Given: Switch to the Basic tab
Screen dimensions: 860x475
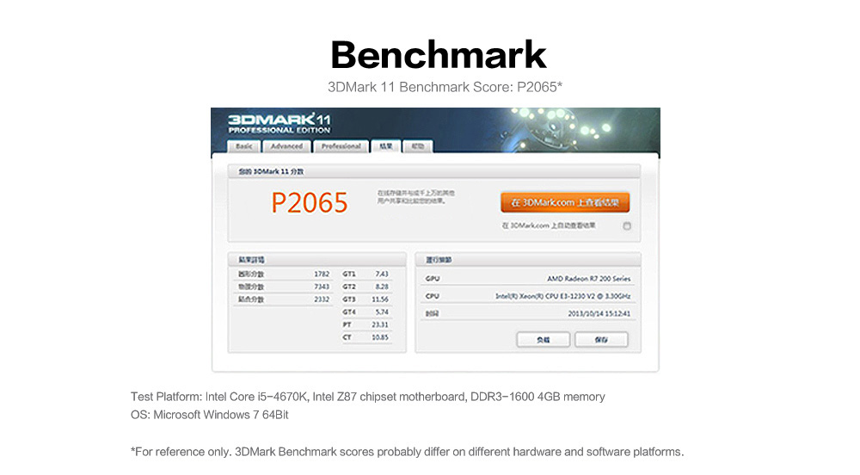Looking at the screenshot, I should tap(243, 146).
